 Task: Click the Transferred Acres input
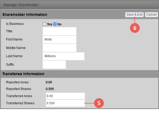click(x=65, y=96)
